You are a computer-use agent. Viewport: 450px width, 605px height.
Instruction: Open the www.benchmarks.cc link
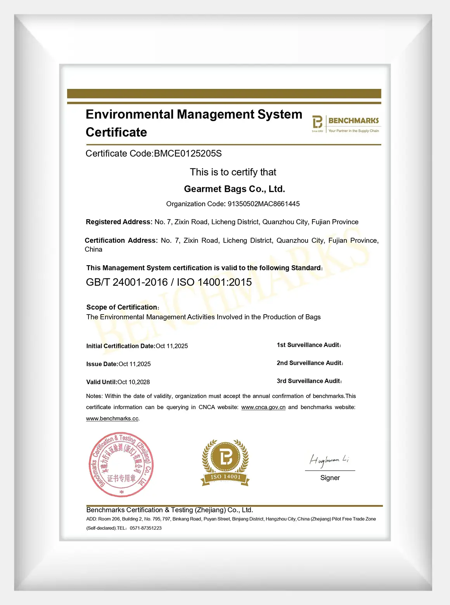[x=112, y=418]
